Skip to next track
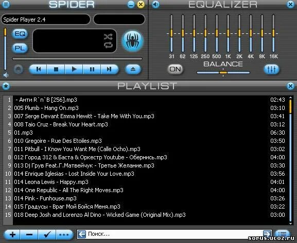Screen dimensions: 297x243 point(110,69)
